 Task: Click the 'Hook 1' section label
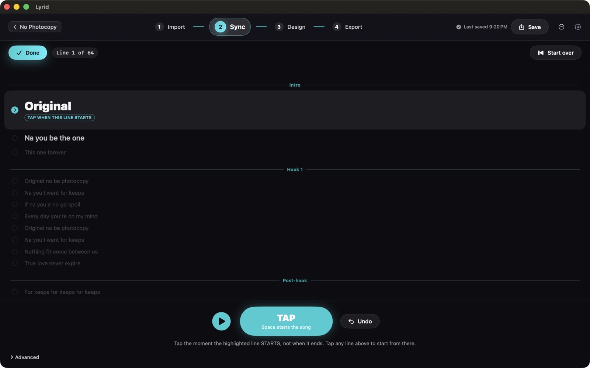point(295,170)
